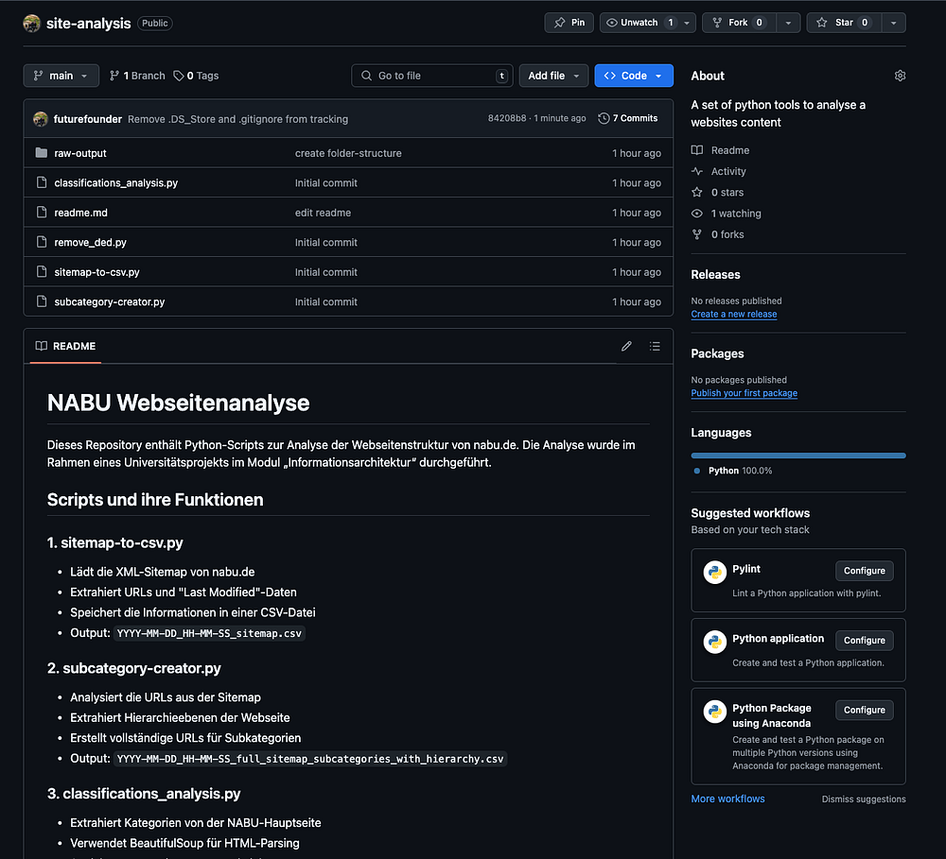This screenshot has width=946, height=859.
Task: Click the '1. sitemap-to-csv.py' README heading
Action: [x=115, y=542]
